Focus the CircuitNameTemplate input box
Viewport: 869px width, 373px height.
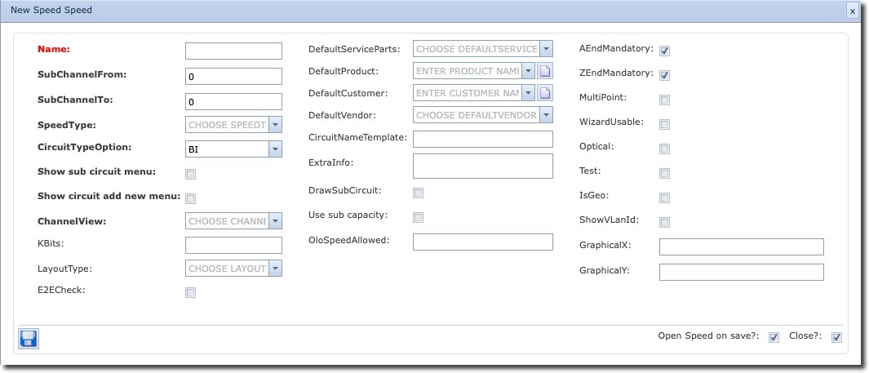[x=483, y=139]
